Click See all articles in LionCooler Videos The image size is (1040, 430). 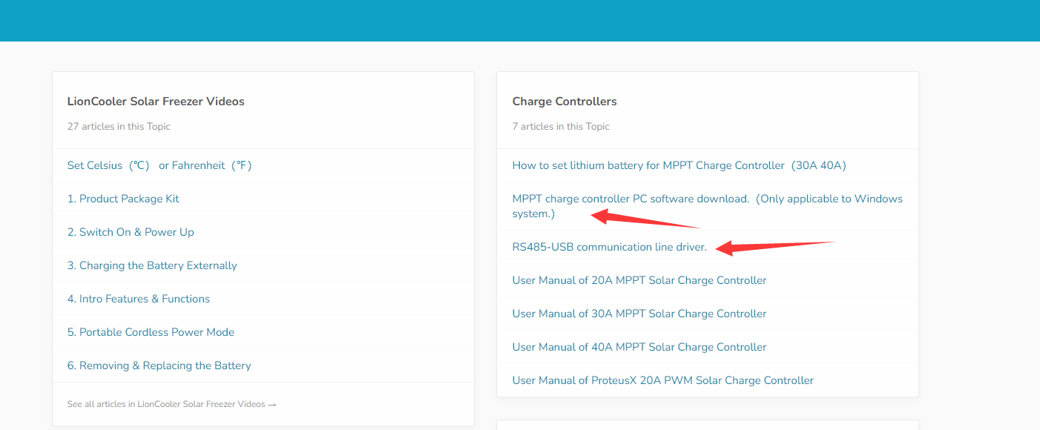tap(171, 404)
